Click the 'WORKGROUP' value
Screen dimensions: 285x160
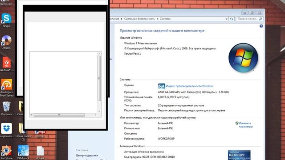166,139
